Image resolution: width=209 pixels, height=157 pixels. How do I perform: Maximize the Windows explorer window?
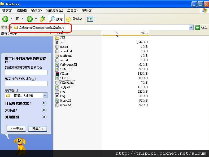click(200, 4)
